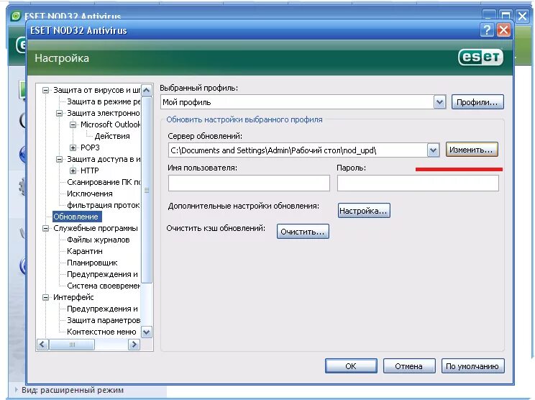
Task: Select 'Исключения' tree item
Action: tap(90, 194)
